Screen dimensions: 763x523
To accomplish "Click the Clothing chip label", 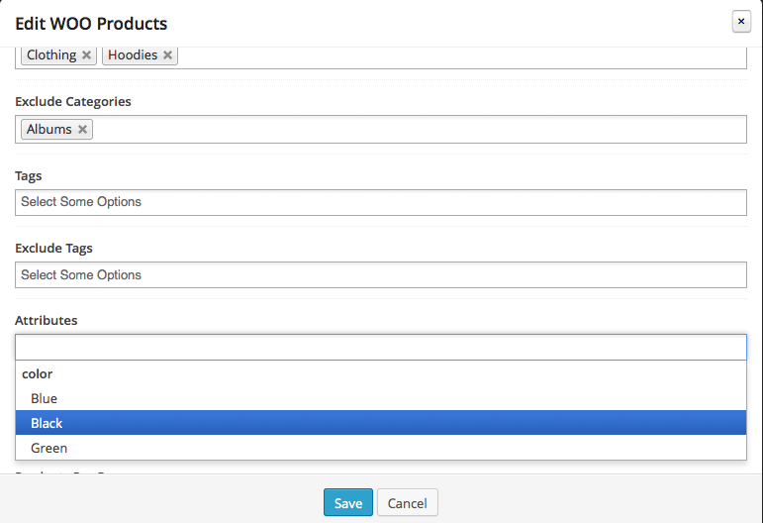I will pyautogui.click(x=51, y=55).
